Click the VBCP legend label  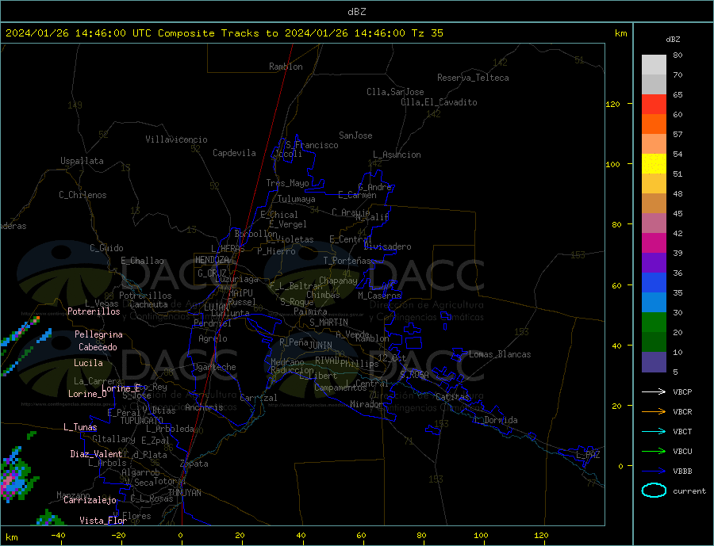point(682,391)
